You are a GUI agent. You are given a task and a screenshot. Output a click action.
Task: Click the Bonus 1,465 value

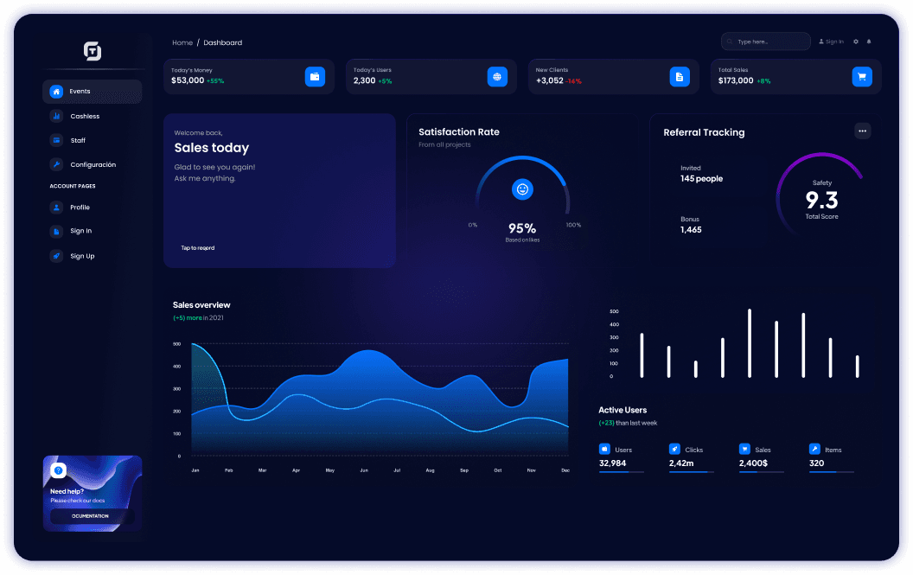[691, 229]
